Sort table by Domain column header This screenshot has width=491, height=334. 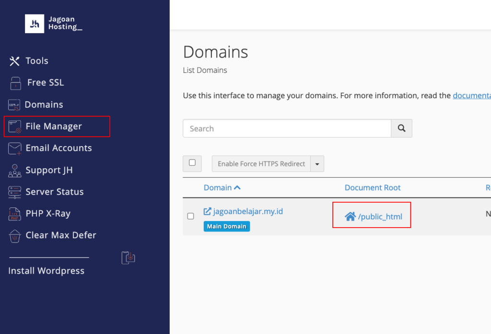(x=218, y=187)
